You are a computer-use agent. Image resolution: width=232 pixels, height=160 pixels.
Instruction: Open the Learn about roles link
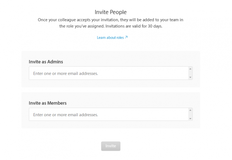pos(110,38)
